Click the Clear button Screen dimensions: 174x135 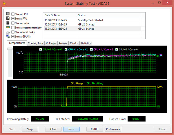(x=53, y=129)
